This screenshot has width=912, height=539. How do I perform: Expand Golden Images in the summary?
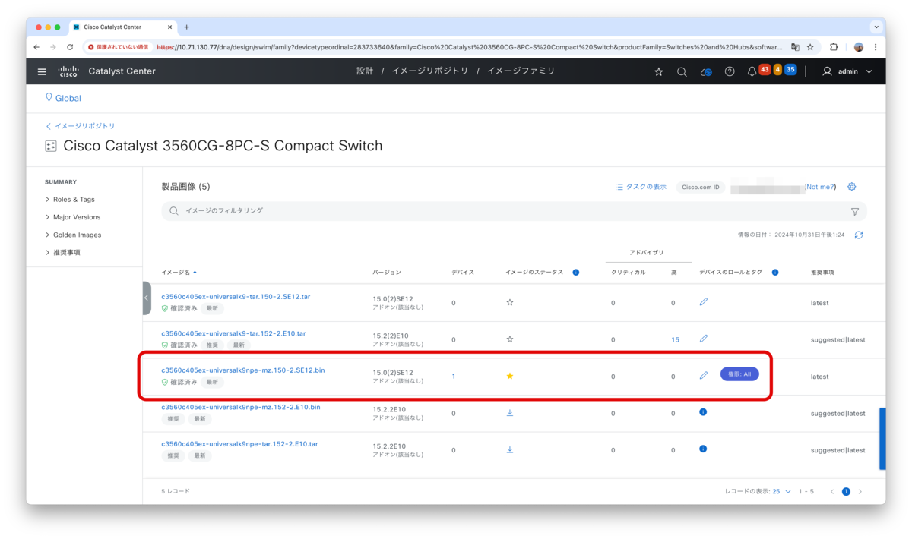coord(73,235)
